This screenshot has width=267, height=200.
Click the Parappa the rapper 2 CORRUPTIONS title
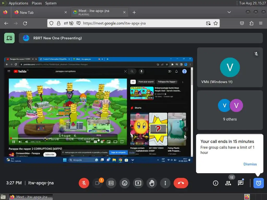coord(35,149)
